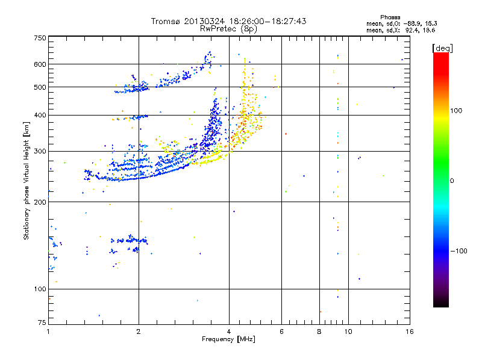Click the frequency axis tick "16"
This screenshot has height=361, width=482.
click(410, 332)
